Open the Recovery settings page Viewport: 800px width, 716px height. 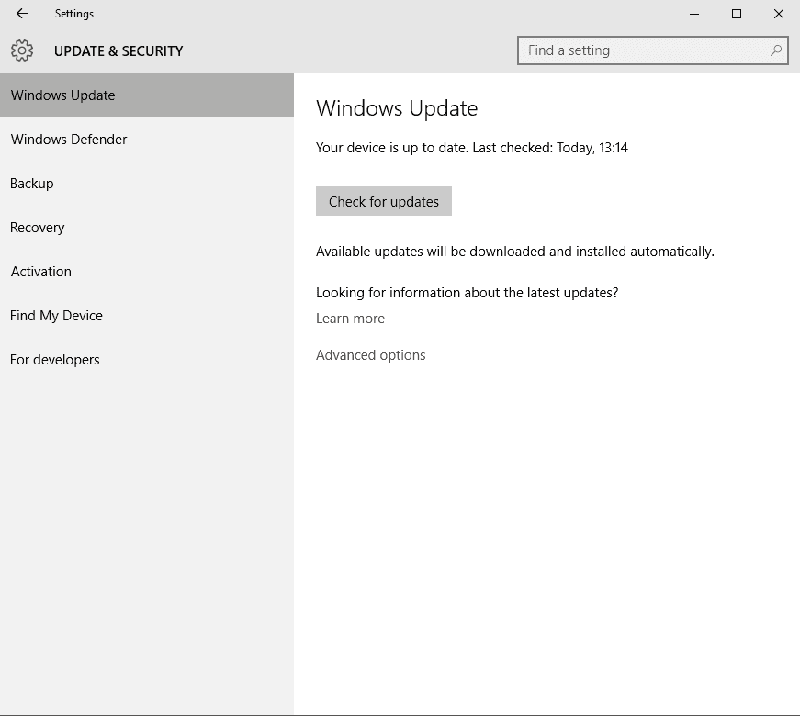coord(38,228)
